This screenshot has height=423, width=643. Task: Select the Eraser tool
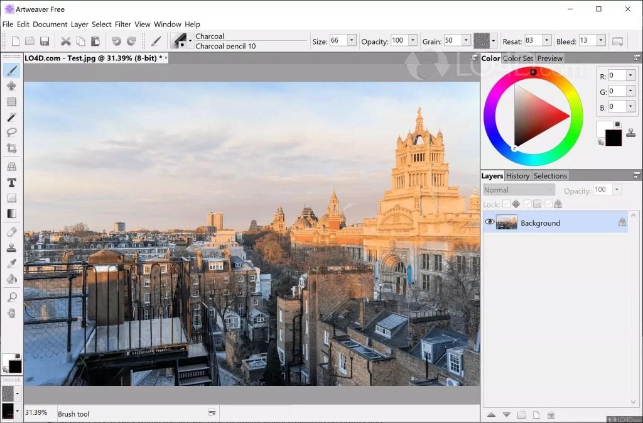coord(11,231)
